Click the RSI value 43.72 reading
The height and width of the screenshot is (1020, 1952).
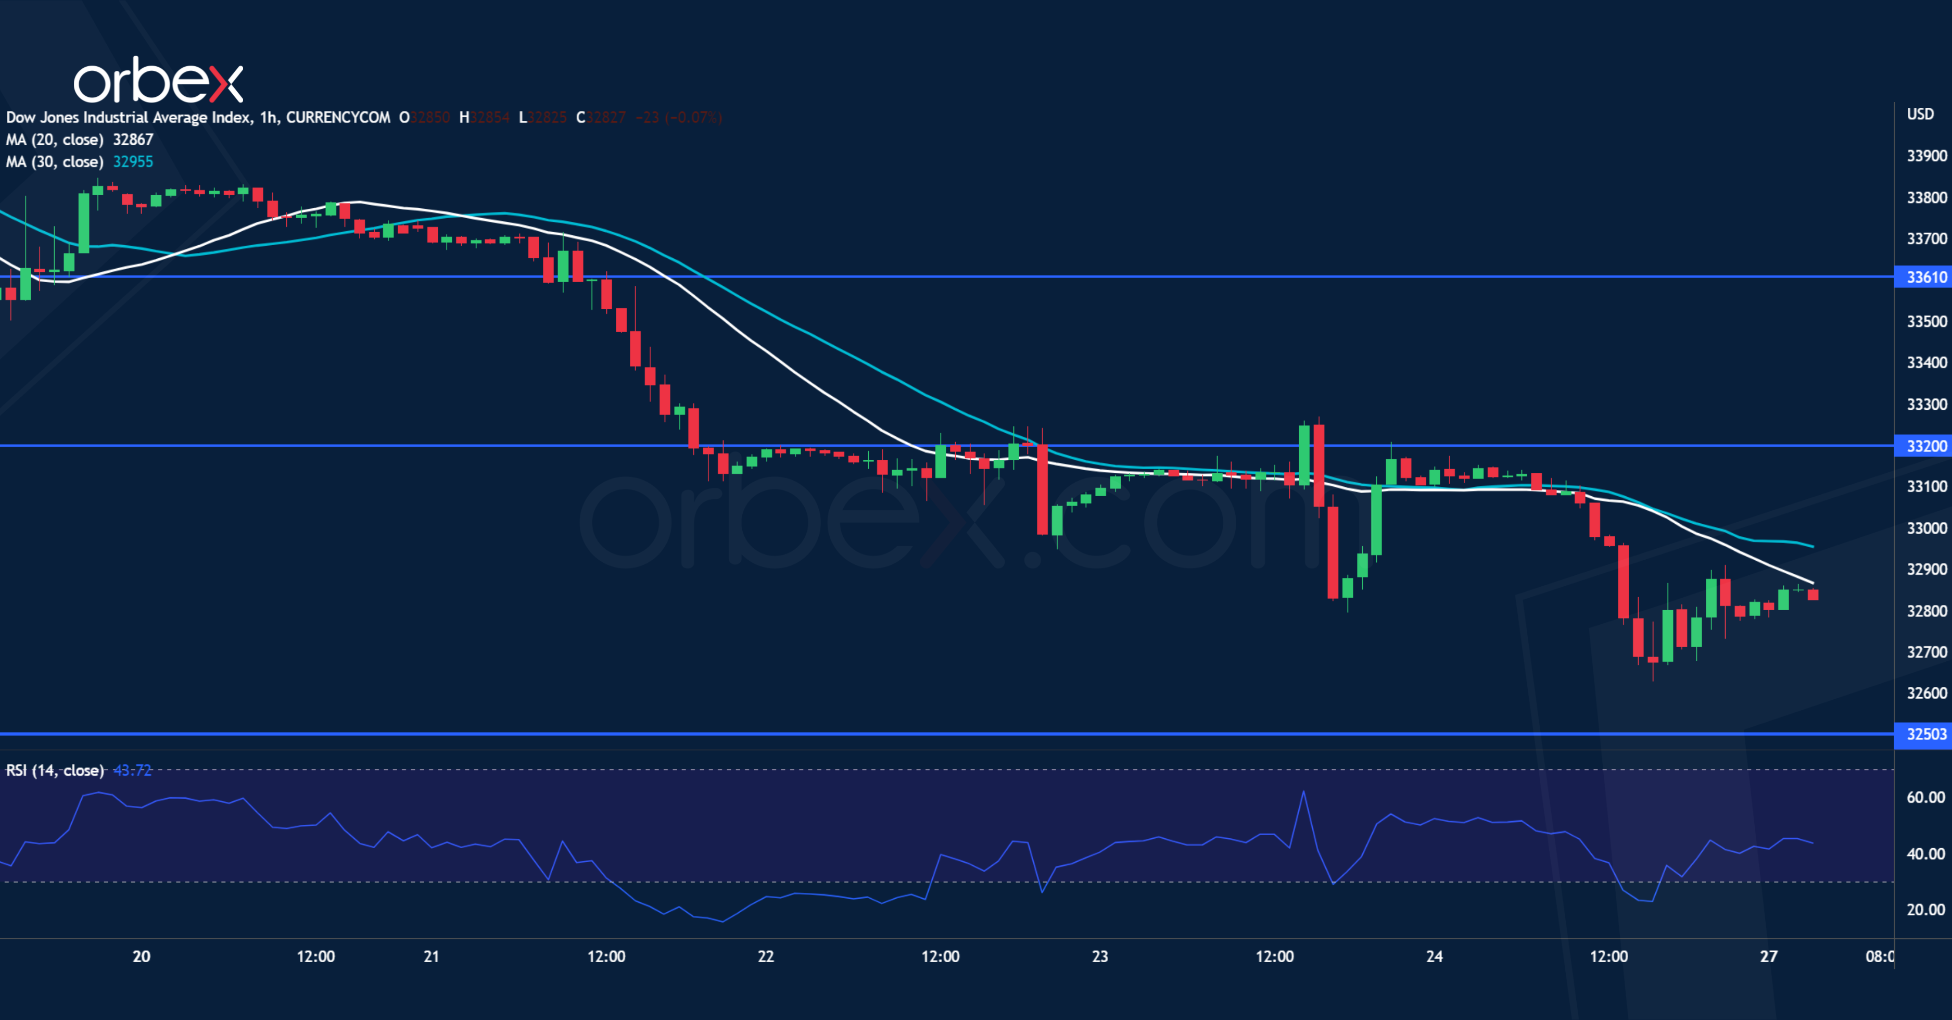point(132,770)
